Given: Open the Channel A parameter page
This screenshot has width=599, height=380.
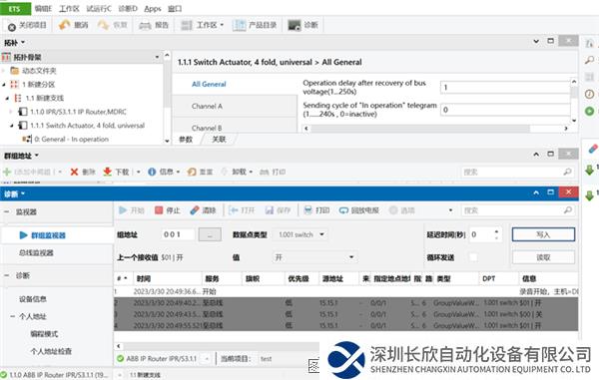Looking at the screenshot, I should [207, 106].
